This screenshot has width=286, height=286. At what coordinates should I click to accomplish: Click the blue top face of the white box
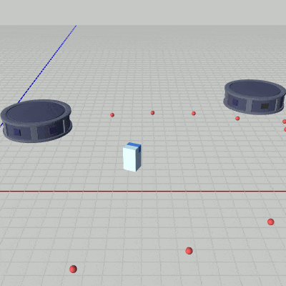[134, 145]
